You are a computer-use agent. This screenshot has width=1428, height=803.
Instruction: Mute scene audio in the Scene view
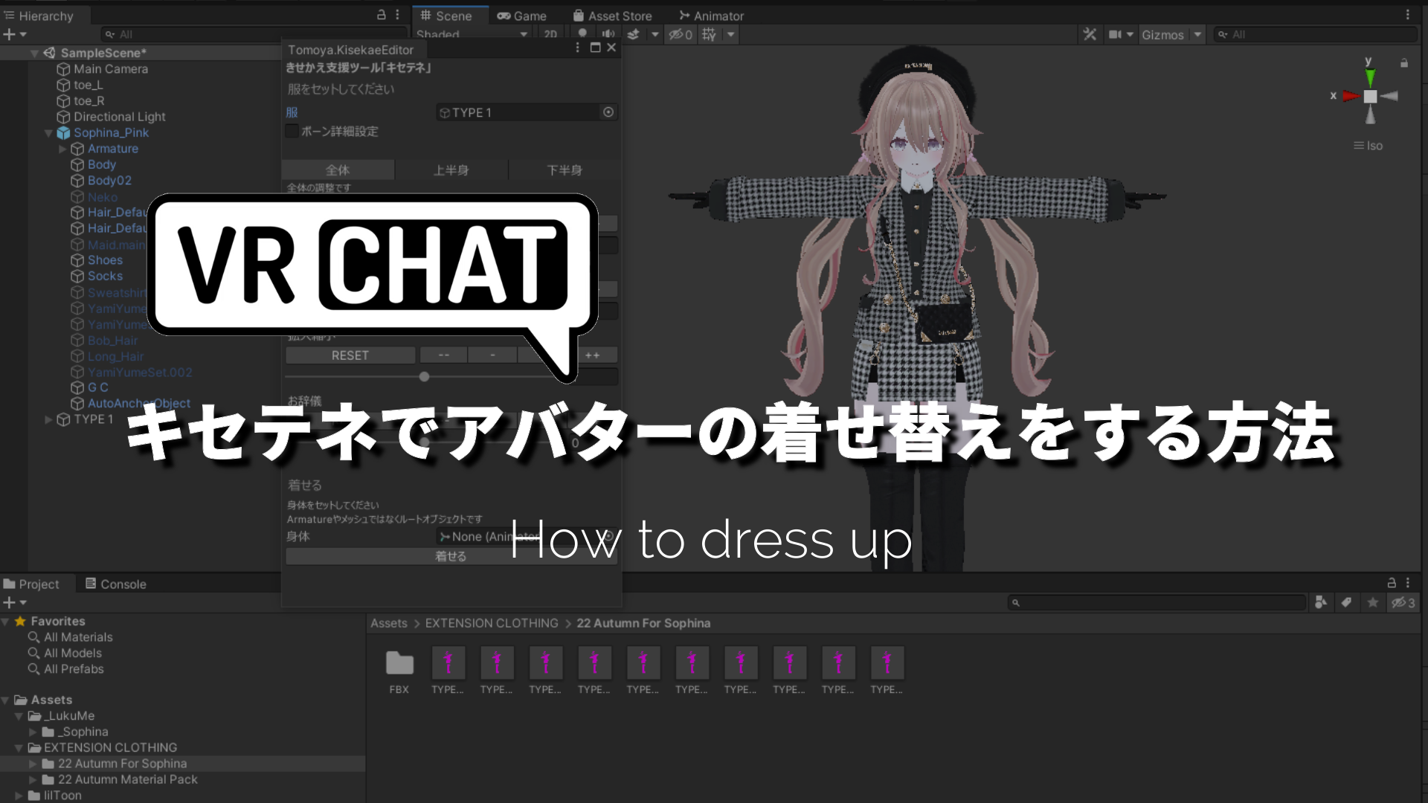click(x=608, y=34)
